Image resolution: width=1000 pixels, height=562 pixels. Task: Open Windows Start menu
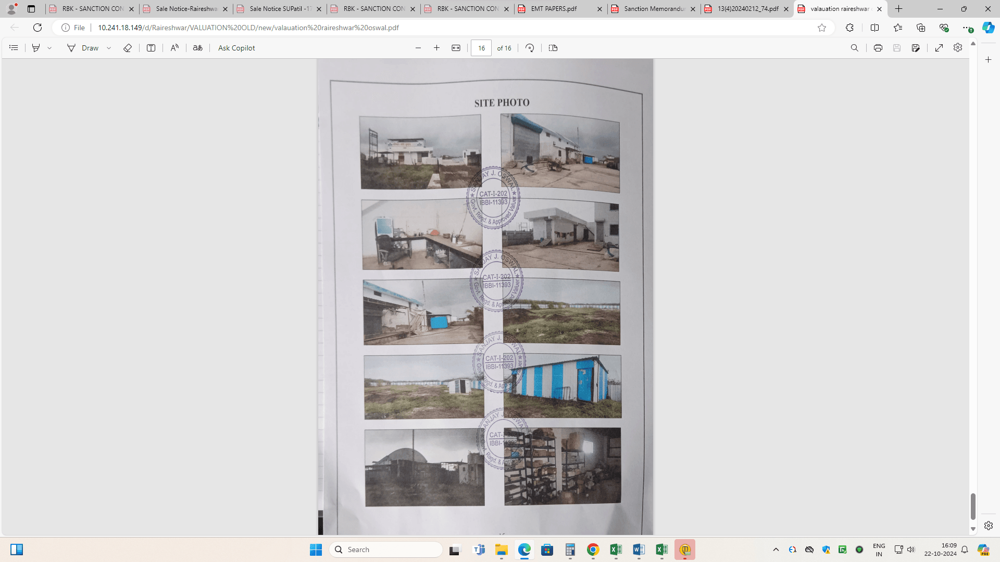pyautogui.click(x=316, y=550)
